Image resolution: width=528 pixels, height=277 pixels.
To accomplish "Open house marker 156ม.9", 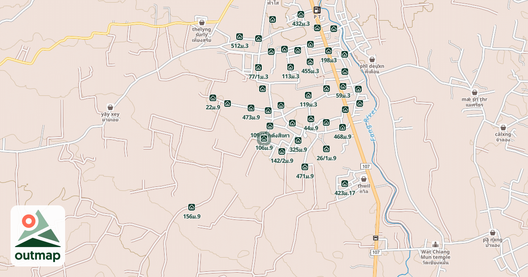I will coord(192,207).
